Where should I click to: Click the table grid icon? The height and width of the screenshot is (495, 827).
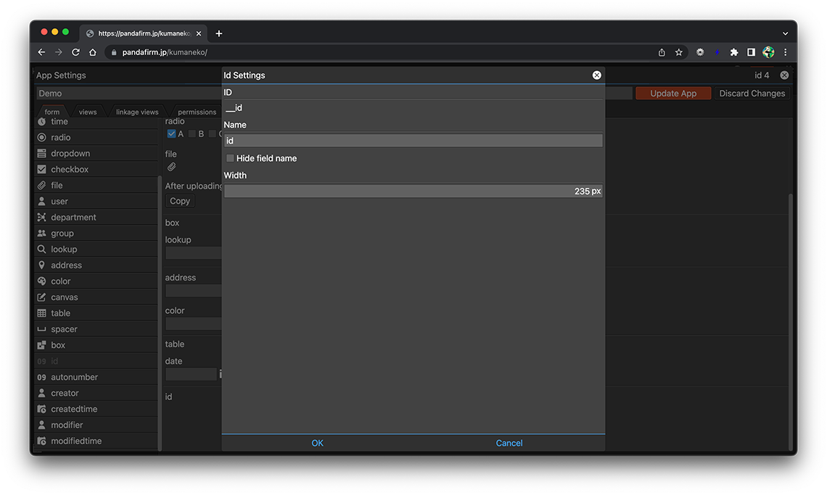42,313
